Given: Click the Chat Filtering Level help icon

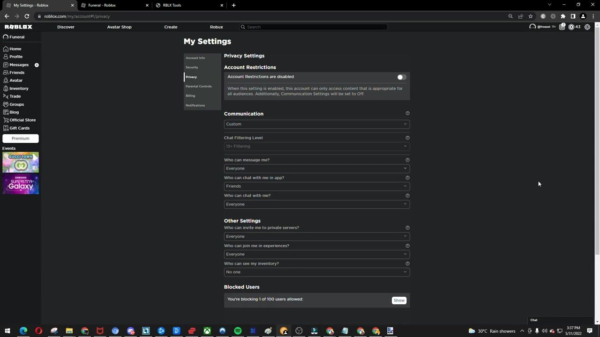Looking at the screenshot, I should (x=407, y=138).
